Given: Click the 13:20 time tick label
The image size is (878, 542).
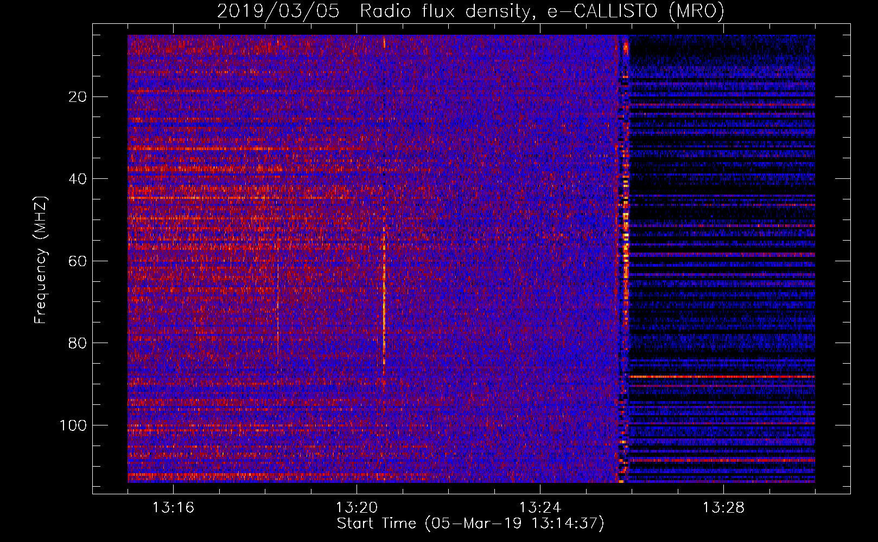Looking at the screenshot, I should 357,508.
